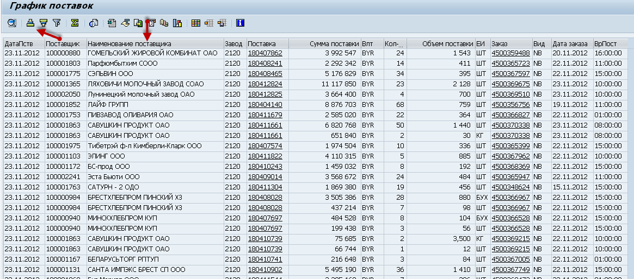Select the Поставщик column header
This screenshot has height=279, width=634.
[x=65, y=43]
